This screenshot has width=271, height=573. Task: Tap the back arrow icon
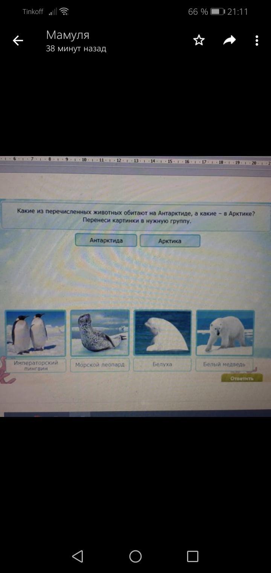coord(18,41)
